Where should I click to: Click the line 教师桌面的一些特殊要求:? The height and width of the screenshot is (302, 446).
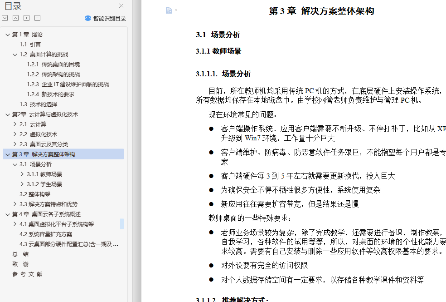250,218
